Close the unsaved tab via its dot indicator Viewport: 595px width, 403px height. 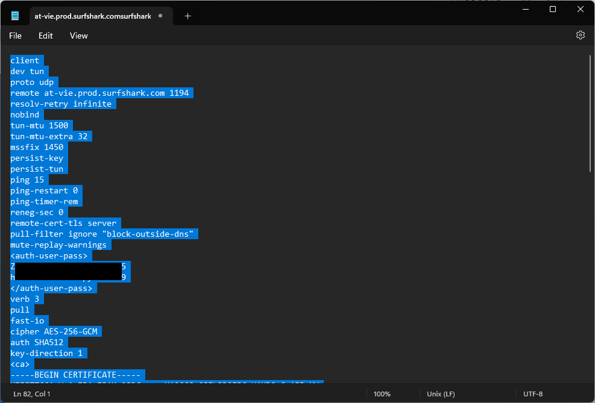160,16
